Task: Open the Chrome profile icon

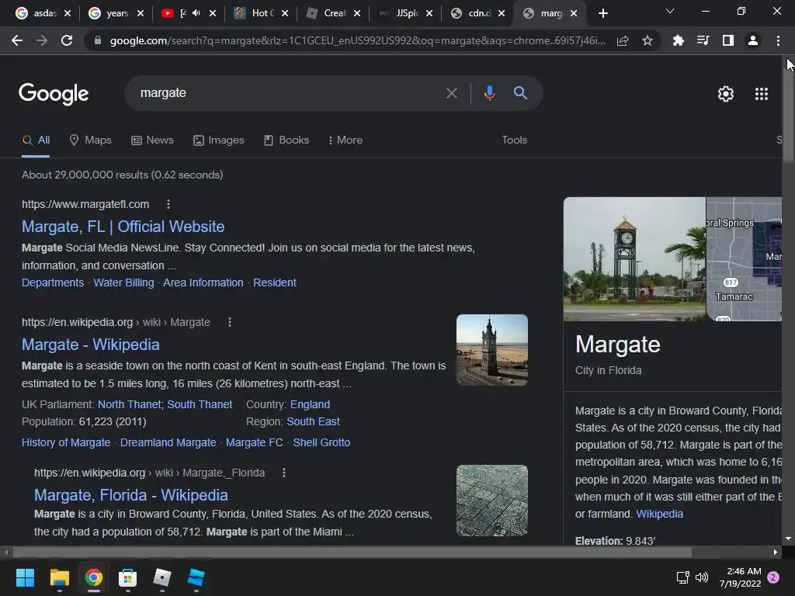Action: (753, 40)
